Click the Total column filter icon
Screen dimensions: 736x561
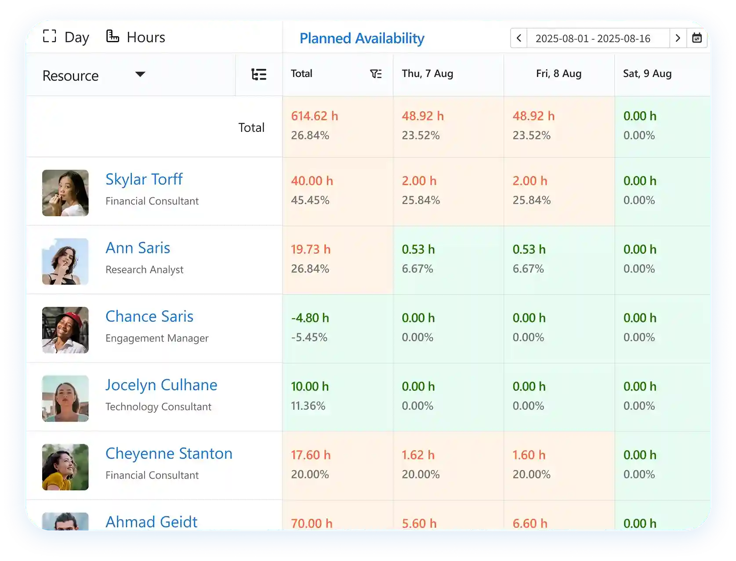click(376, 74)
